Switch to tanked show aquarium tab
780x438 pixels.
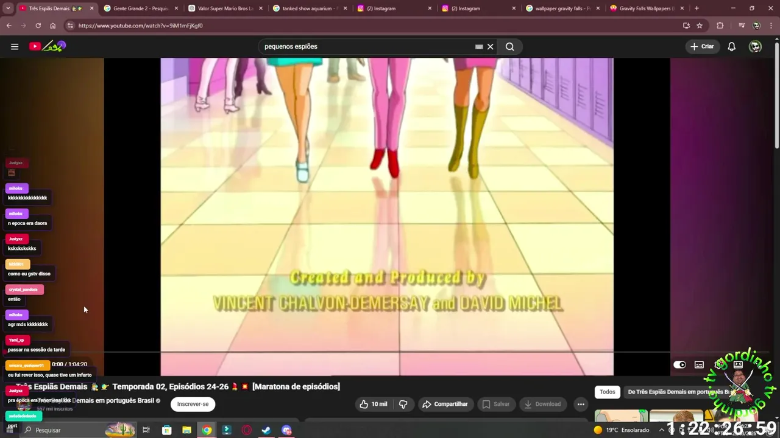point(310,9)
